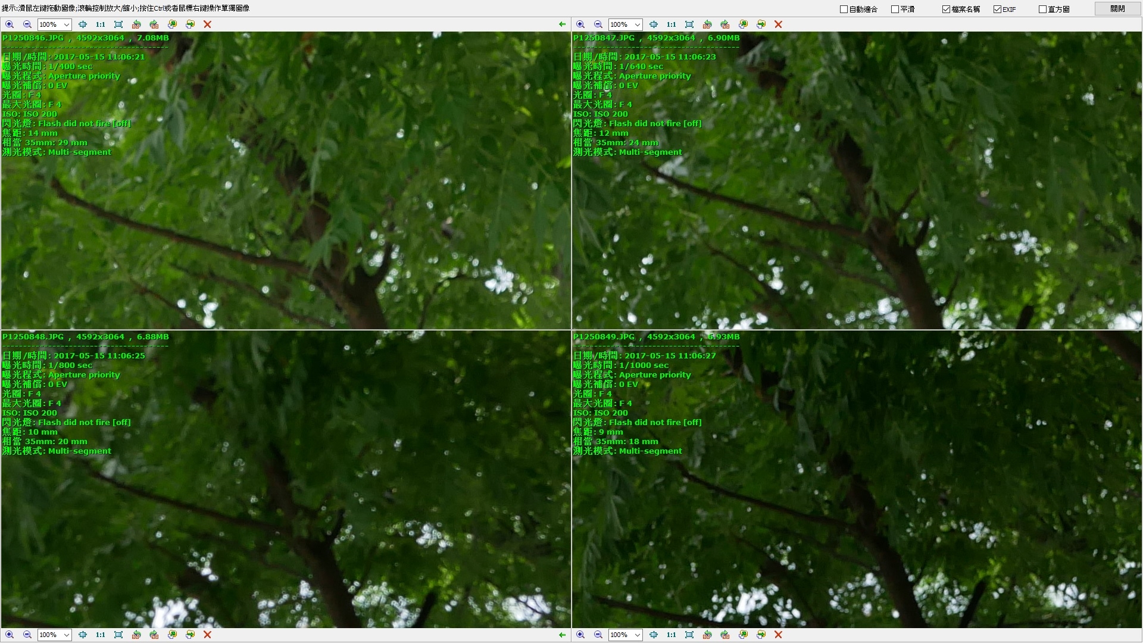
Task: Click the '相當 35mm: 24 mm' text
Action: coord(616,143)
